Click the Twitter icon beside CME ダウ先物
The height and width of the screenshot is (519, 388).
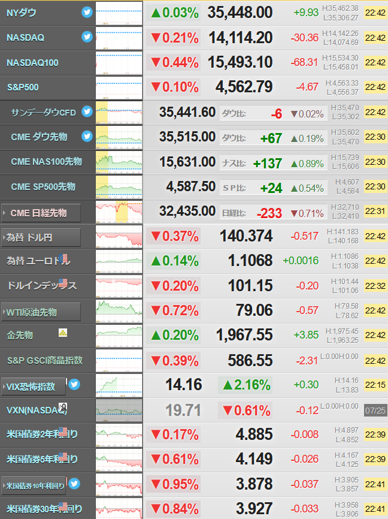point(87,136)
